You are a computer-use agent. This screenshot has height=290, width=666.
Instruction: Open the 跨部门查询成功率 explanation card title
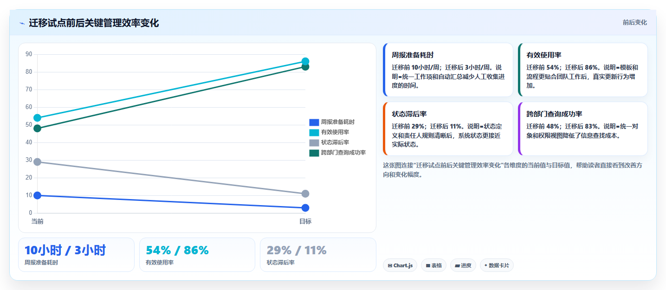click(x=554, y=114)
